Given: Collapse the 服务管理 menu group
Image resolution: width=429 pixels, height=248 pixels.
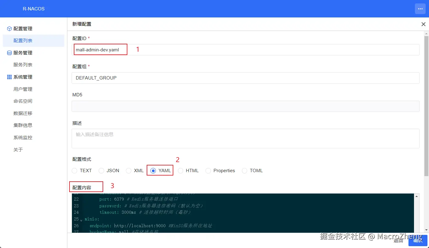Looking at the screenshot, I should [33, 53].
